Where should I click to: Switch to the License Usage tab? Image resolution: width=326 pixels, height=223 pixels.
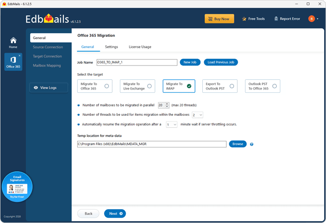(140, 47)
